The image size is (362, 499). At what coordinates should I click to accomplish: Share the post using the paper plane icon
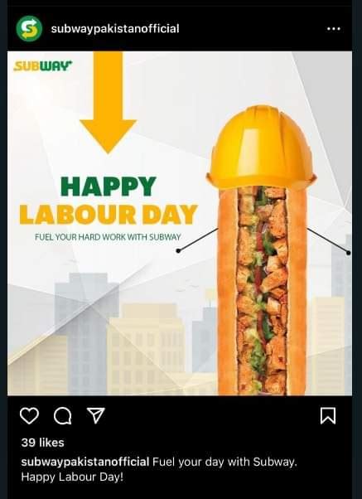coord(96,415)
